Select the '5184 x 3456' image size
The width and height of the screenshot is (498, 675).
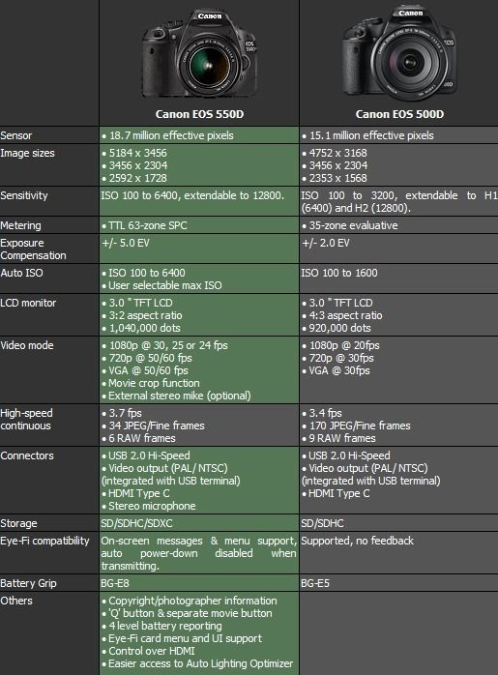point(137,153)
